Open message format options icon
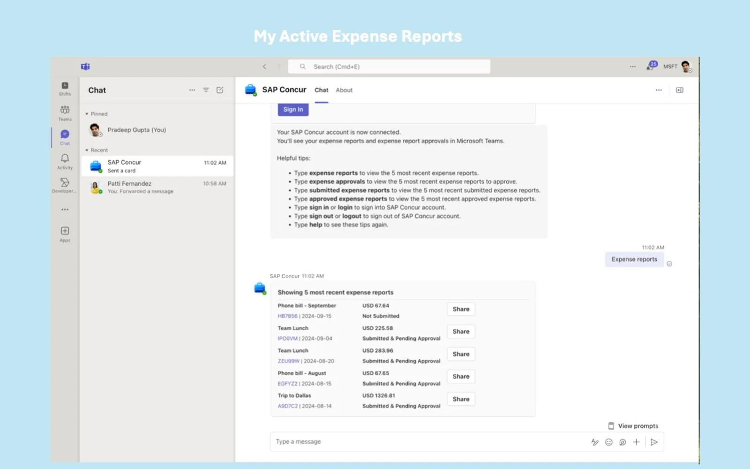This screenshot has width=750, height=469. click(595, 442)
